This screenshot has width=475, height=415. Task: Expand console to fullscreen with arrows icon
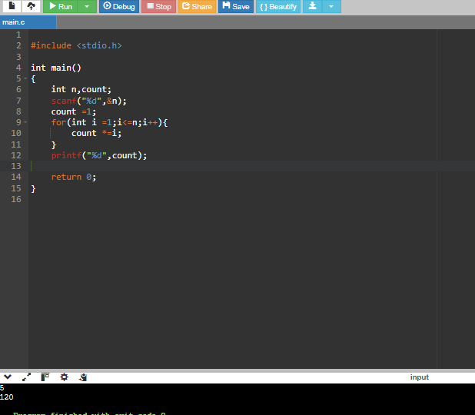tap(26, 377)
